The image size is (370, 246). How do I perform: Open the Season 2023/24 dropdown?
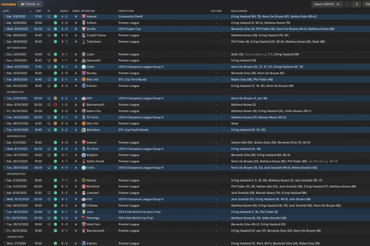point(327,4)
